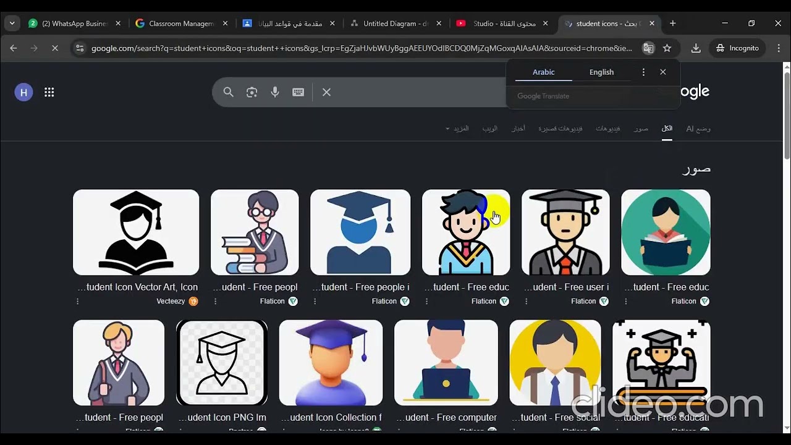This screenshot has height=445, width=791.
Task: Click the address bar URL
Action: click(x=362, y=48)
